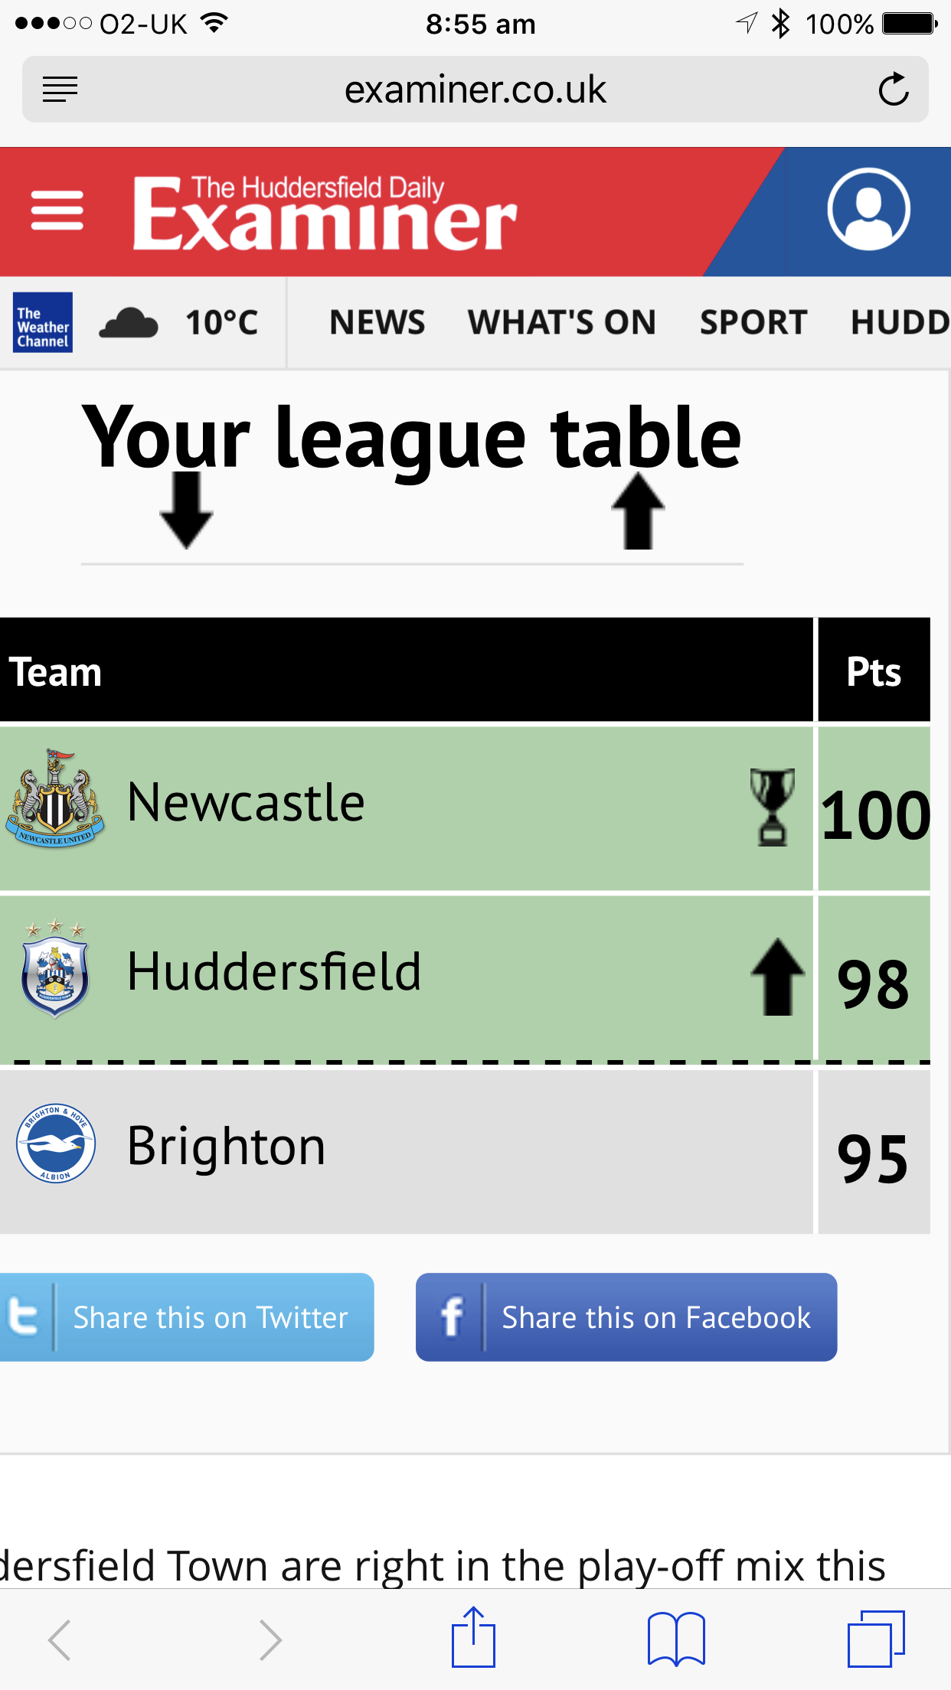Tap the Safari reload page icon
Viewport: 951px width, 1690px height.
893,90
